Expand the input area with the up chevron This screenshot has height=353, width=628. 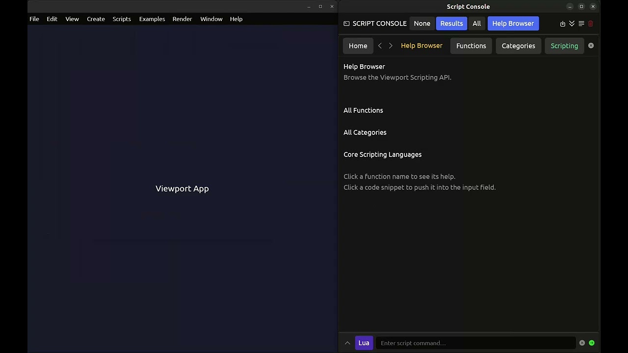347,343
